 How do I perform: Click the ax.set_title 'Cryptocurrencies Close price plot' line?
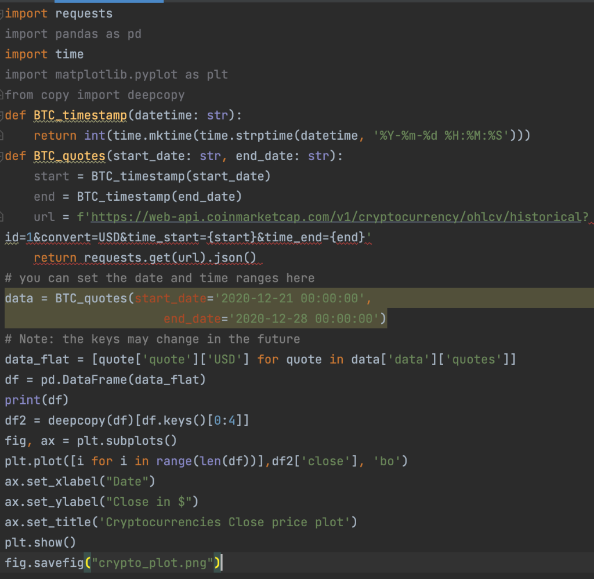(x=181, y=522)
